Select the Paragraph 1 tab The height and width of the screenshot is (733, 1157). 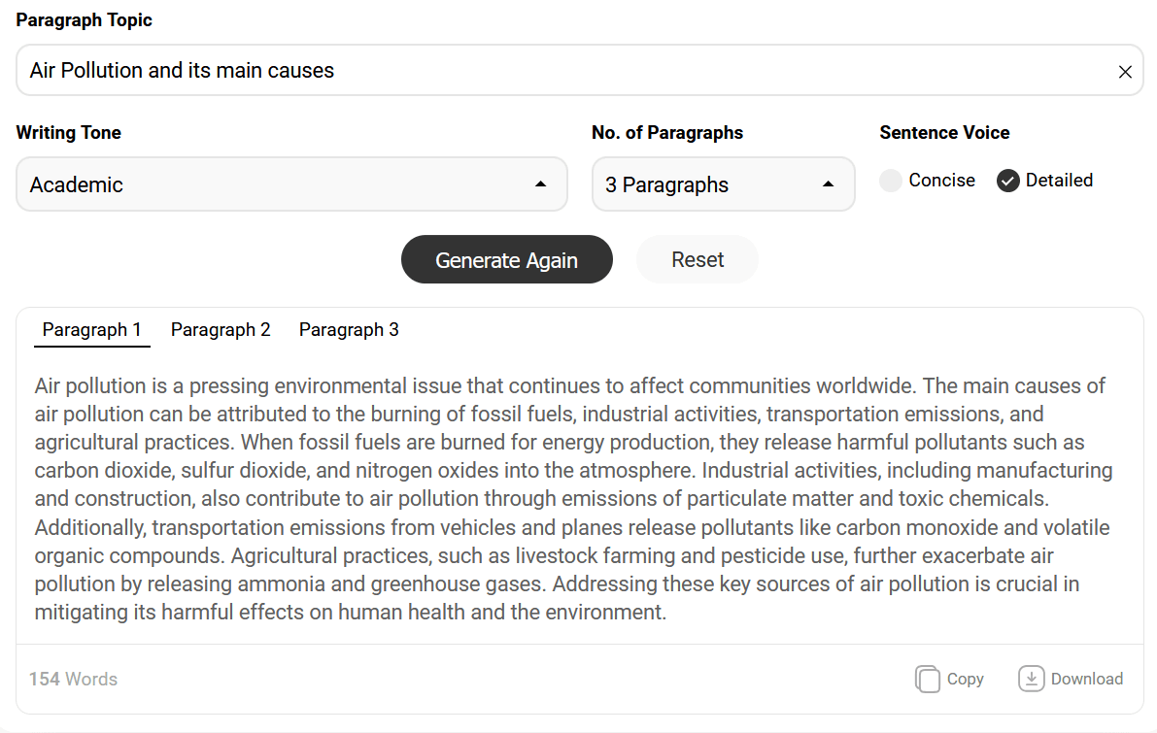pos(92,330)
